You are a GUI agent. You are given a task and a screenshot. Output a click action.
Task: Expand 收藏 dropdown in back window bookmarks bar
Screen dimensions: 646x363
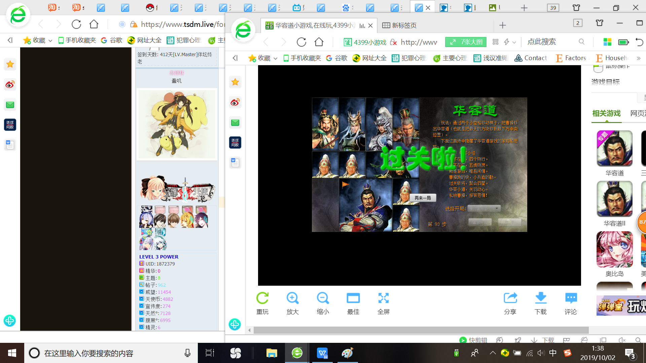click(x=50, y=41)
